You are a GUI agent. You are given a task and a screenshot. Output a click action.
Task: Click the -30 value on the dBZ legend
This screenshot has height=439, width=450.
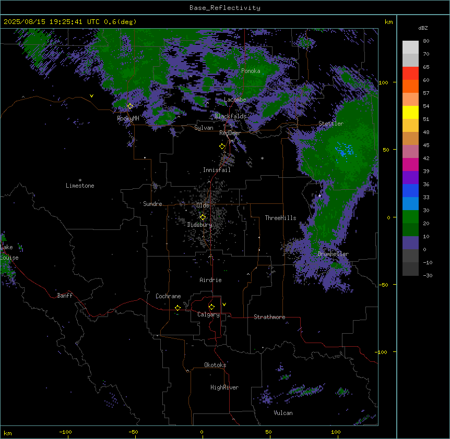(x=428, y=276)
